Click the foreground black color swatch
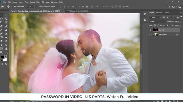The image size is (183, 102). [x=3, y=57]
